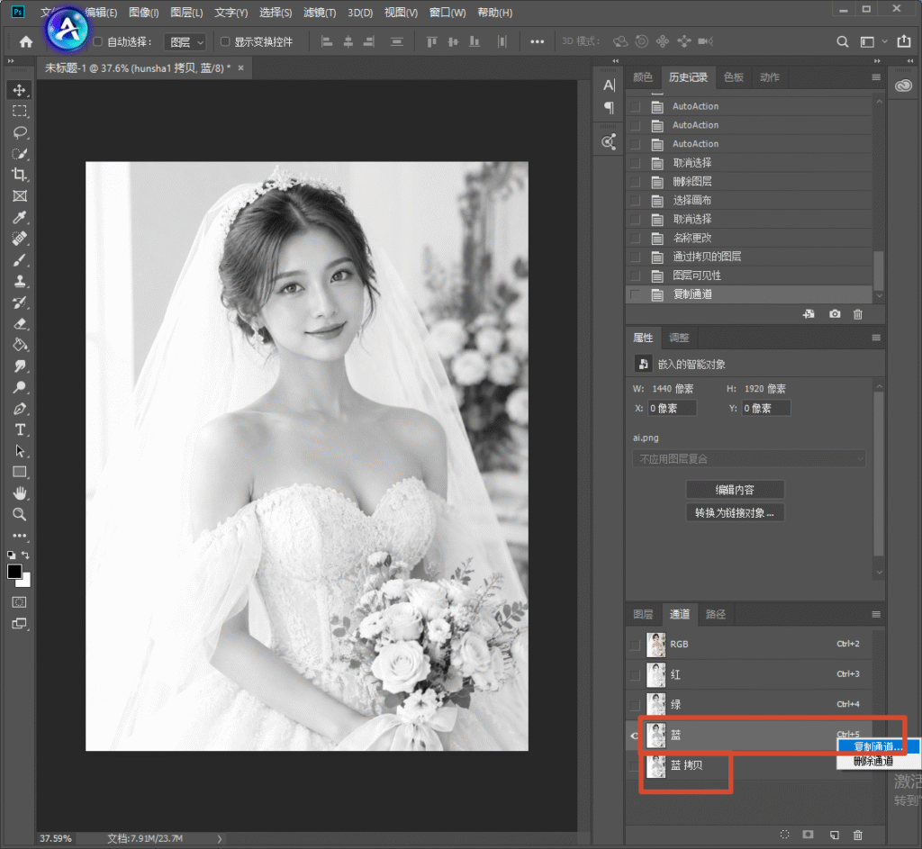This screenshot has width=922, height=849.
Task: Switch to the 路径 tab
Action: click(715, 614)
